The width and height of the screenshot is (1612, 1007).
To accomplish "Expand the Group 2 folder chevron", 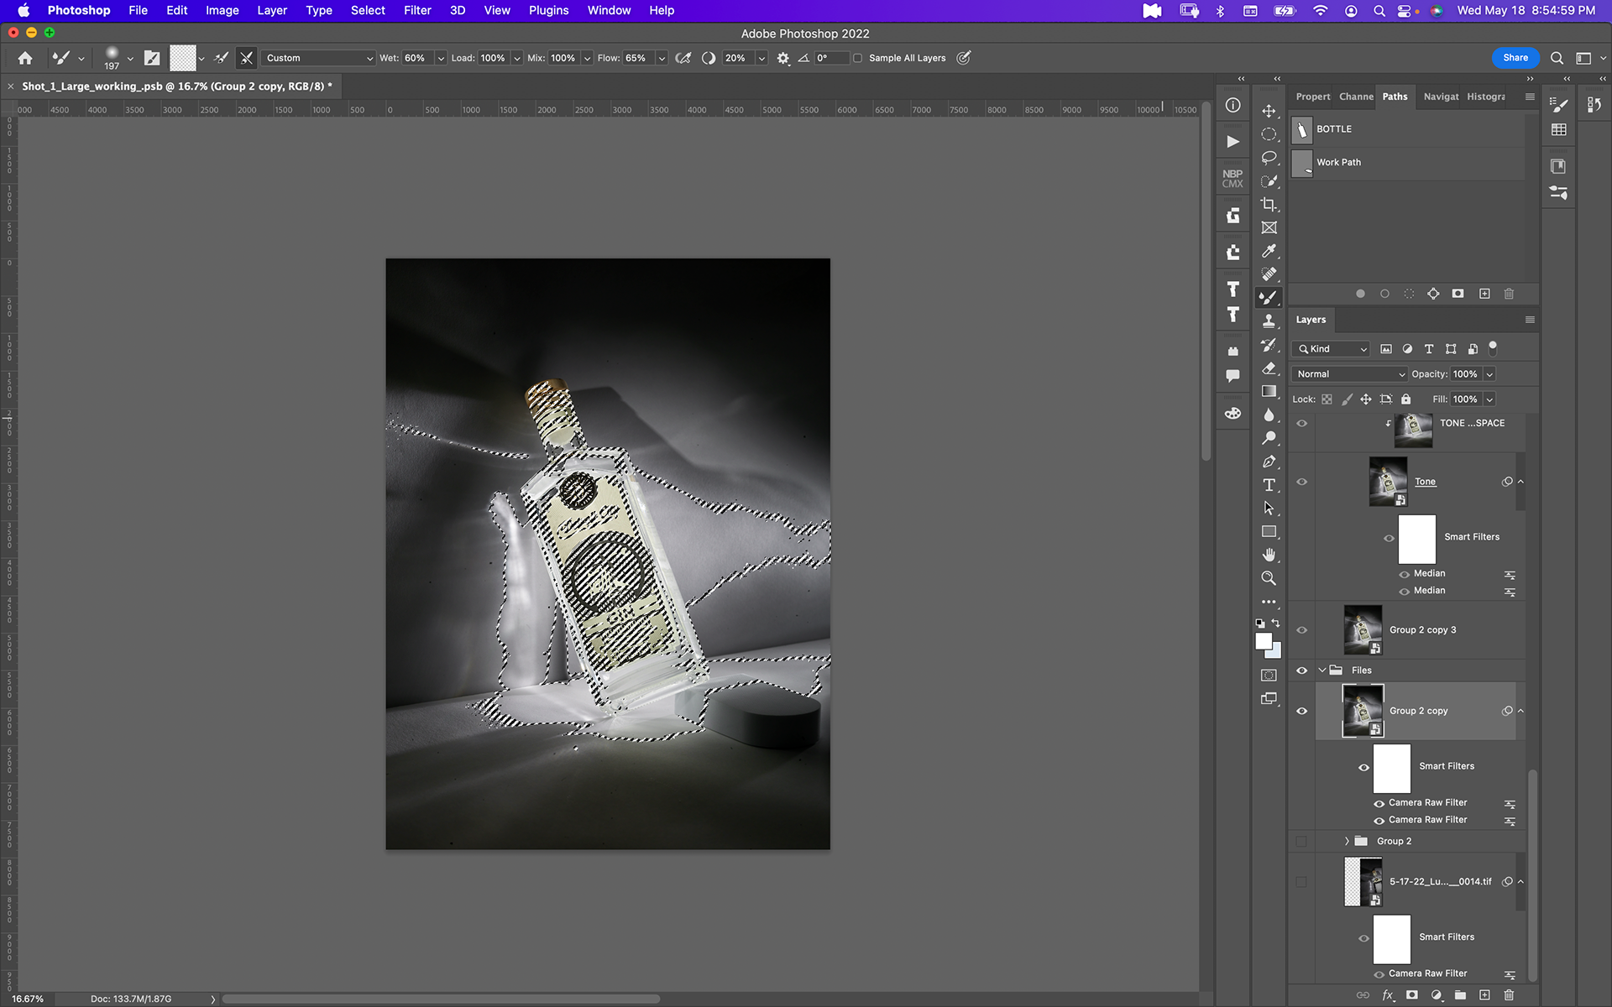I will click(1347, 841).
